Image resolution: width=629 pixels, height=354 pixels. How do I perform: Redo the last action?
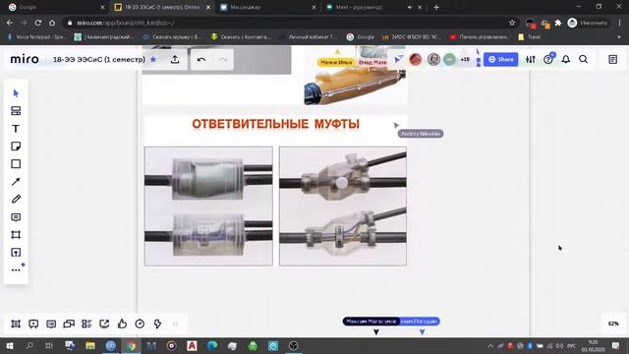tap(223, 59)
